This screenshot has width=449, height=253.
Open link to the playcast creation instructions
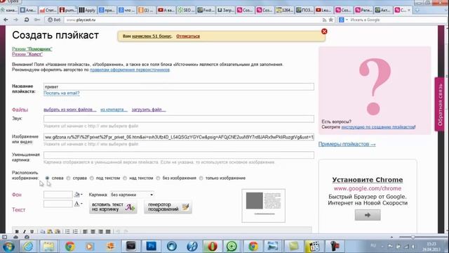pos(378,126)
